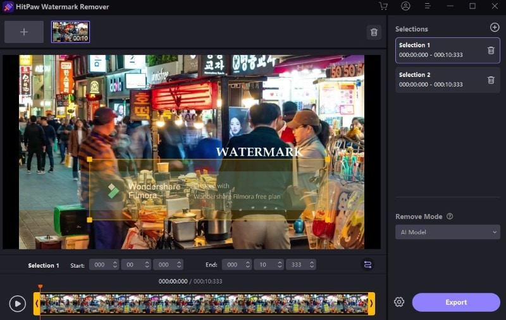Adjust End seconds stepper arrows

[x=280, y=264]
